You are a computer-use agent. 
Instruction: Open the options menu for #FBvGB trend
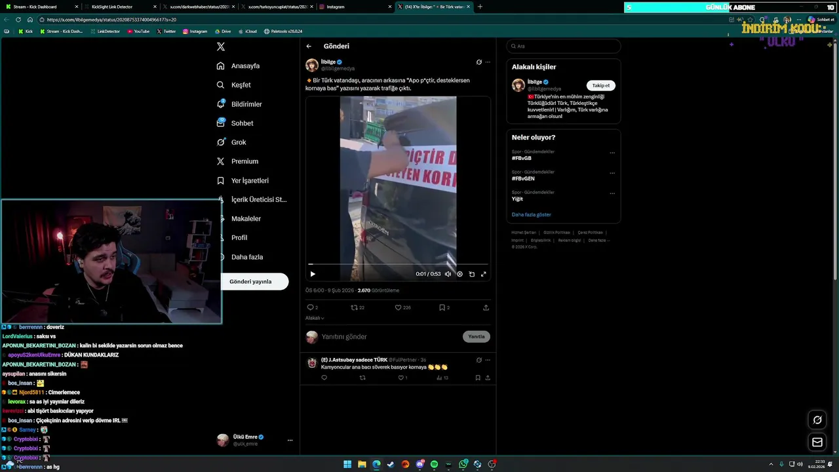pyautogui.click(x=612, y=153)
